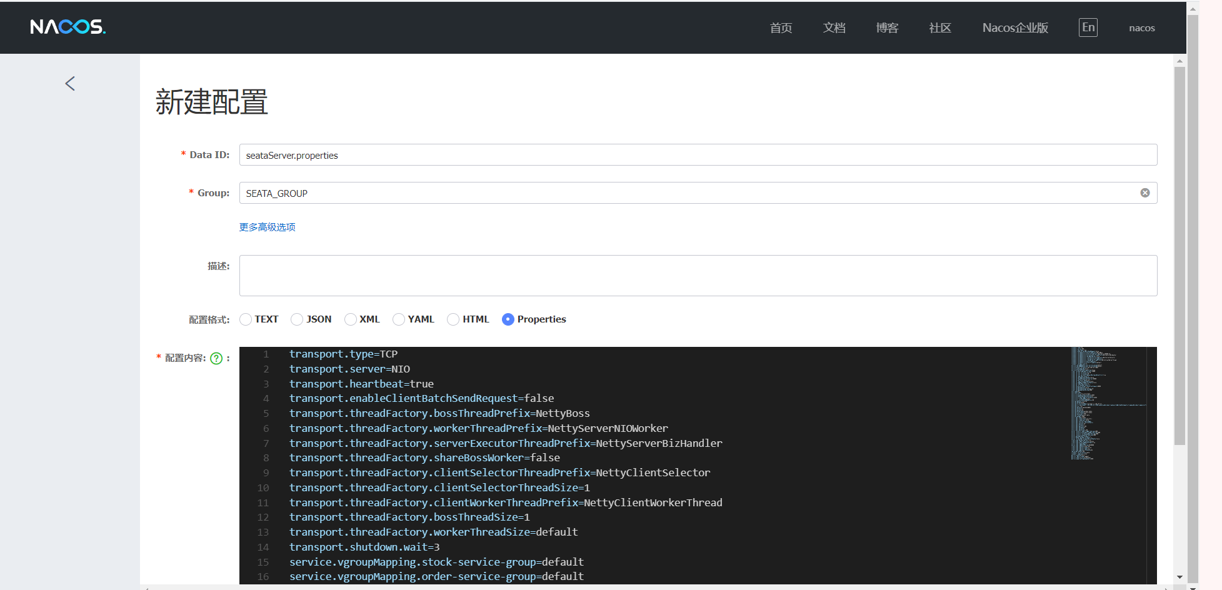Select the TEXT format radio button
Screen dimensions: 1222x590
(x=246, y=319)
